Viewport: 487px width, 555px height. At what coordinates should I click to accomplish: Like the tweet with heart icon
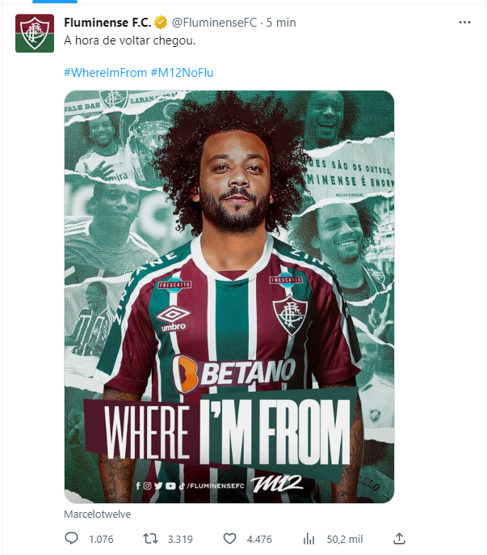click(x=229, y=539)
